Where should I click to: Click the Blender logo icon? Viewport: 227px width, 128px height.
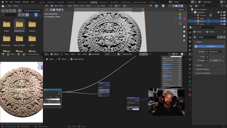2,2
